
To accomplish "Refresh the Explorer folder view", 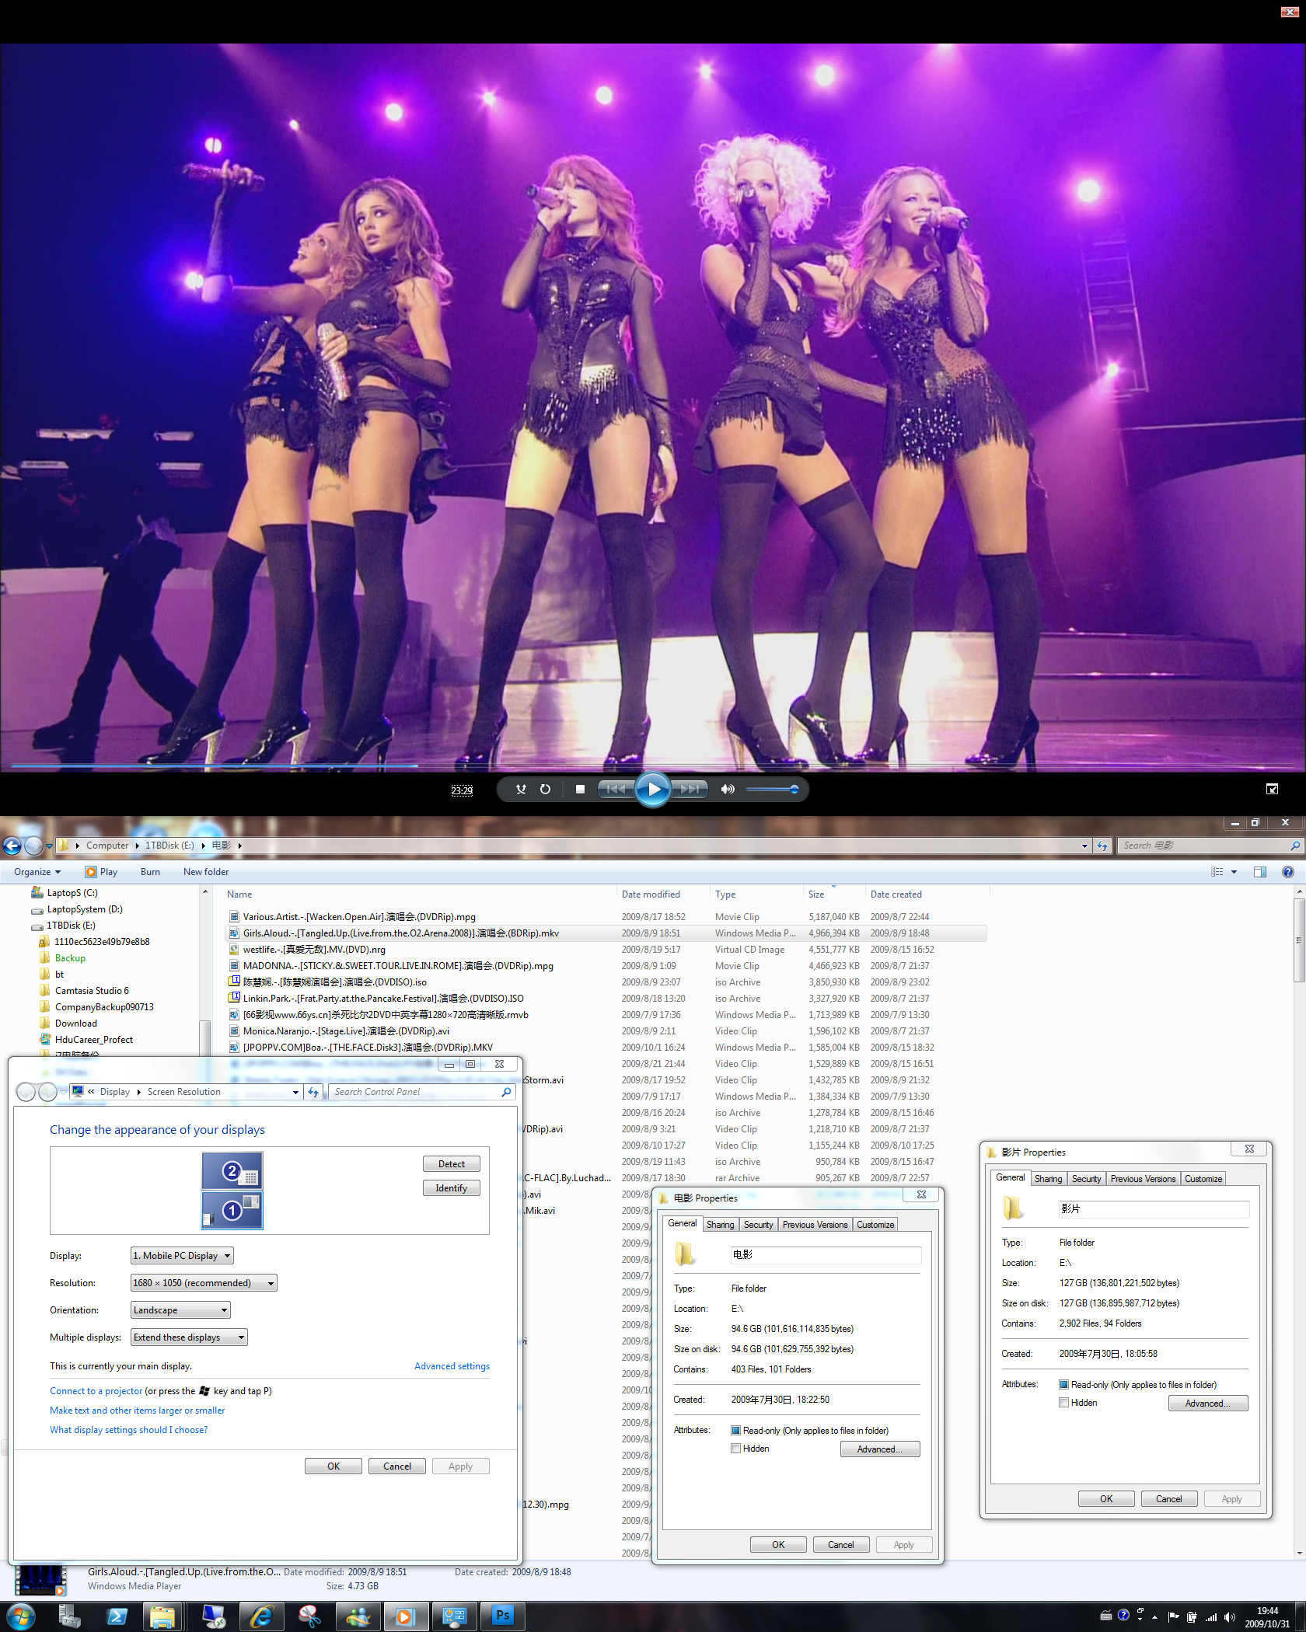I will click(x=1102, y=846).
